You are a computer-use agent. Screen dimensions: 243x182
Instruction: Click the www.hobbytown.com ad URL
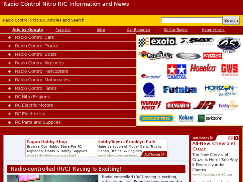tap(118, 155)
